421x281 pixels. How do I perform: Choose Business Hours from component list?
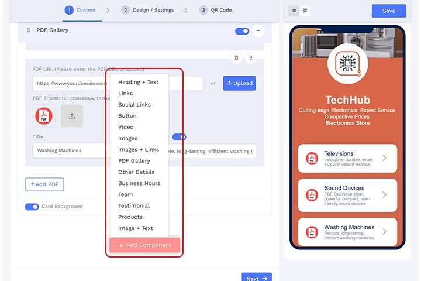point(139,183)
